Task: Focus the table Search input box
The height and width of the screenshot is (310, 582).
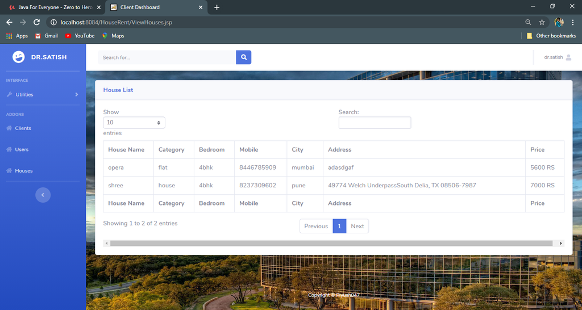Action: 375,123
